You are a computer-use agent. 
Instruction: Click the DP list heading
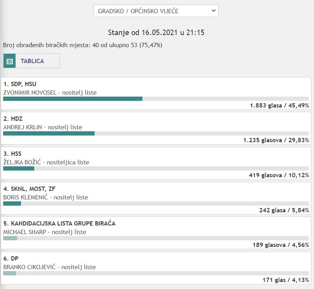click(x=11, y=258)
